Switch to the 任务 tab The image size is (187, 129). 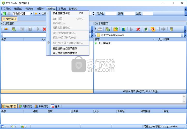pyautogui.click(x=56, y=106)
